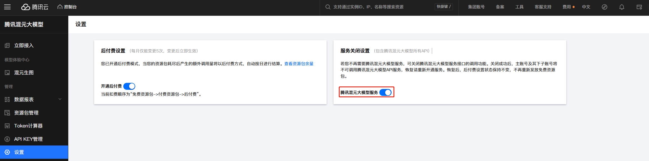Open the 集团账号 menu
Image resolution: width=649 pixels, height=161 pixels.
(x=476, y=7)
